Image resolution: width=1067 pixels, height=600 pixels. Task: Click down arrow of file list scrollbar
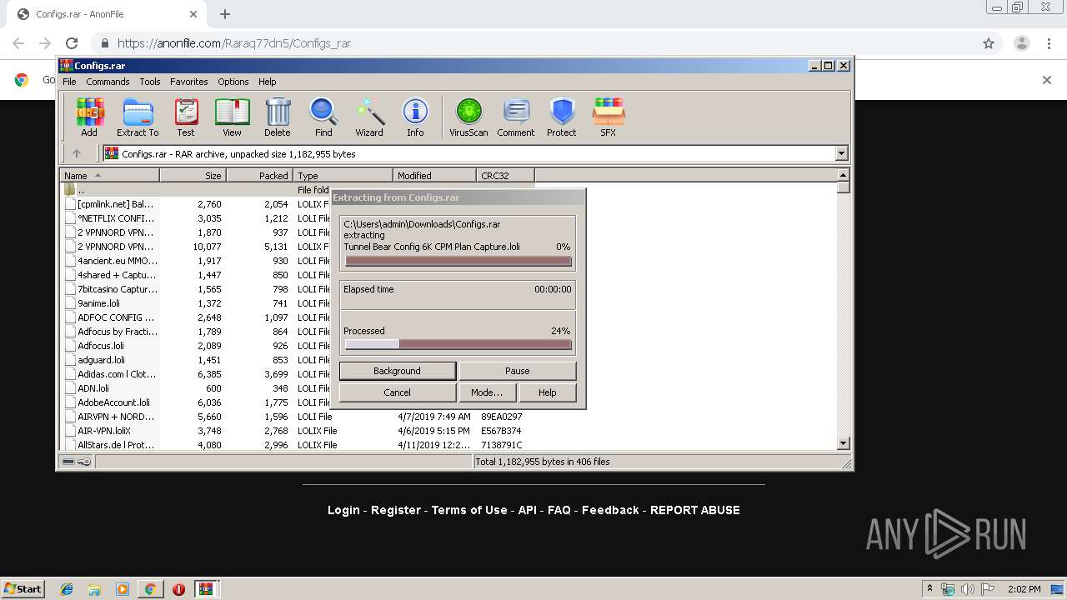coord(843,444)
